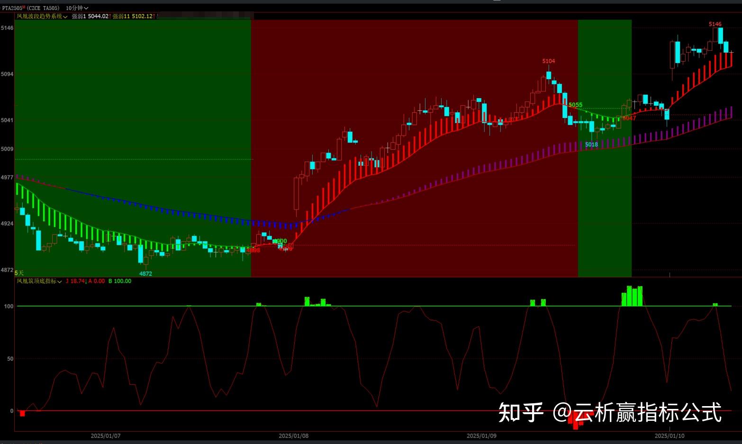742x444 pixels.
Task: Click the 5146 high price label on the chart
Action: pos(715,24)
